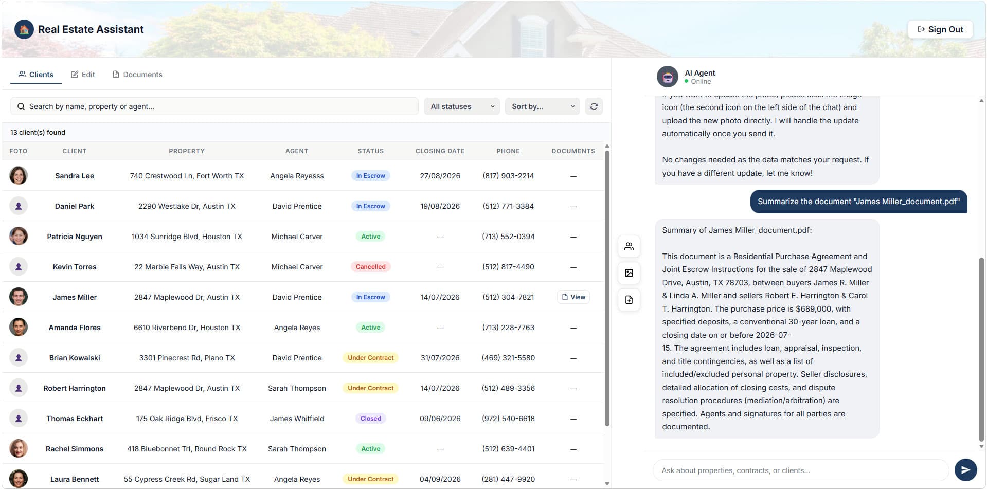Open the clients icon beside the chat
The width and height of the screenshot is (987, 490).
pos(629,246)
